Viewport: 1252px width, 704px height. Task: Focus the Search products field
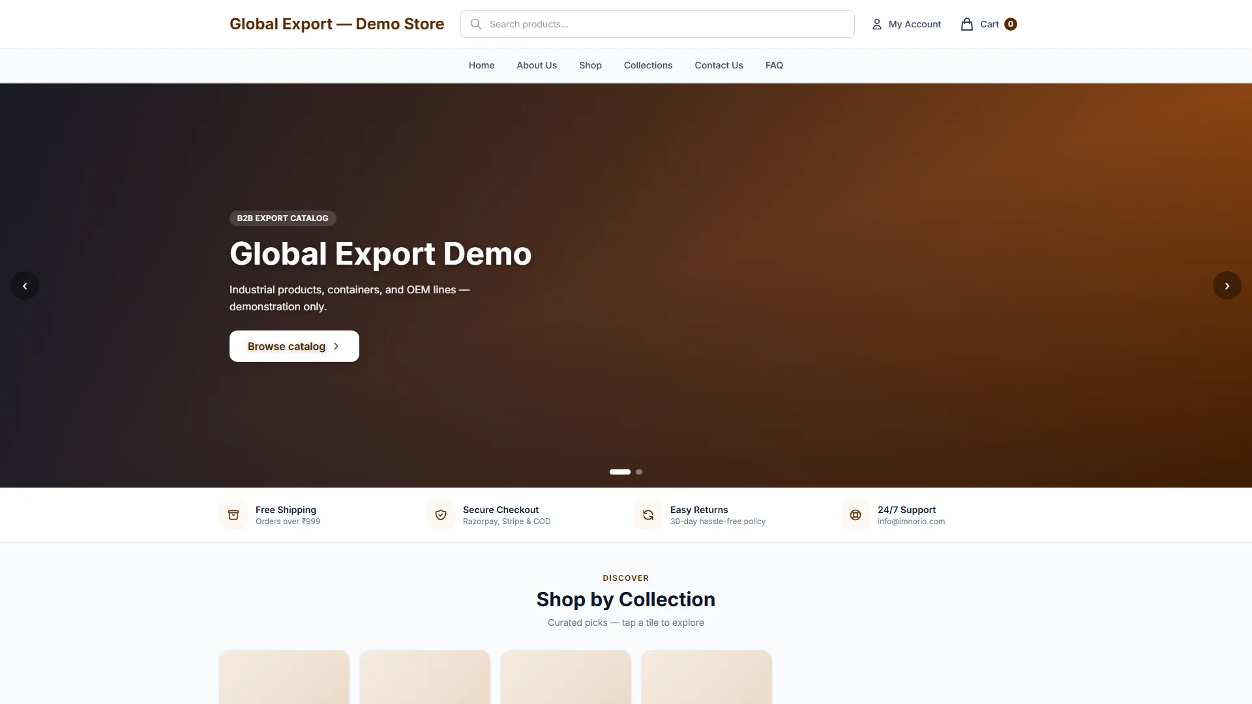(x=657, y=24)
